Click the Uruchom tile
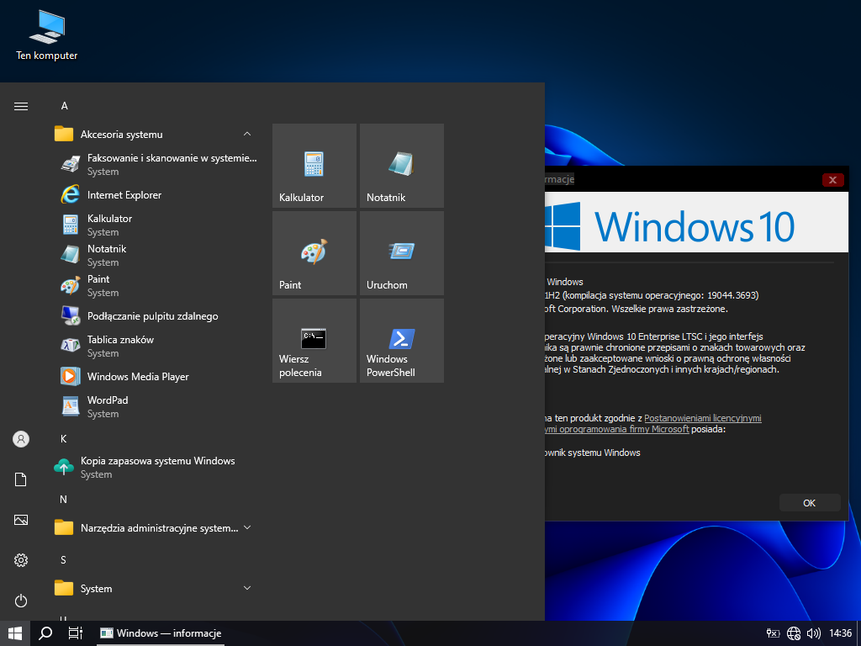 click(x=402, y=253)
